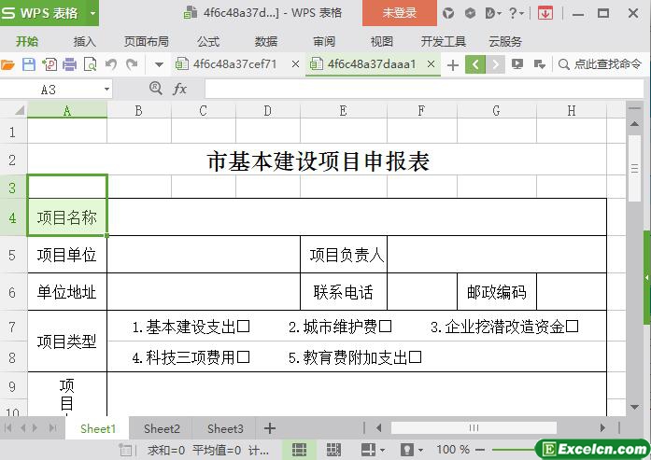Redo the last undone action
This screenshot has height=460, width=651.
(132, 64)
